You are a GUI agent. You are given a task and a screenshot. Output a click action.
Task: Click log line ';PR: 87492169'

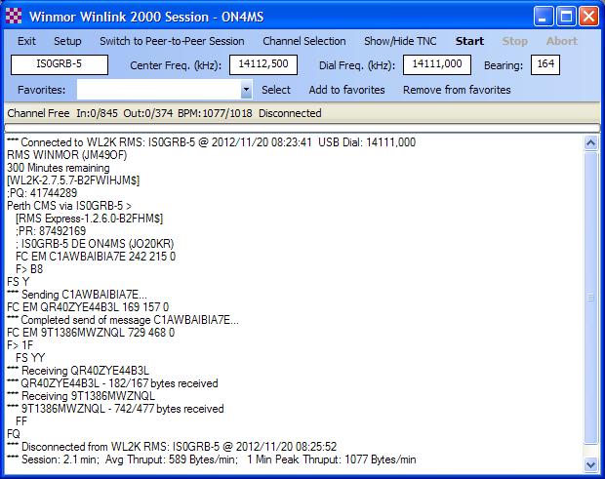coord(51,231)
